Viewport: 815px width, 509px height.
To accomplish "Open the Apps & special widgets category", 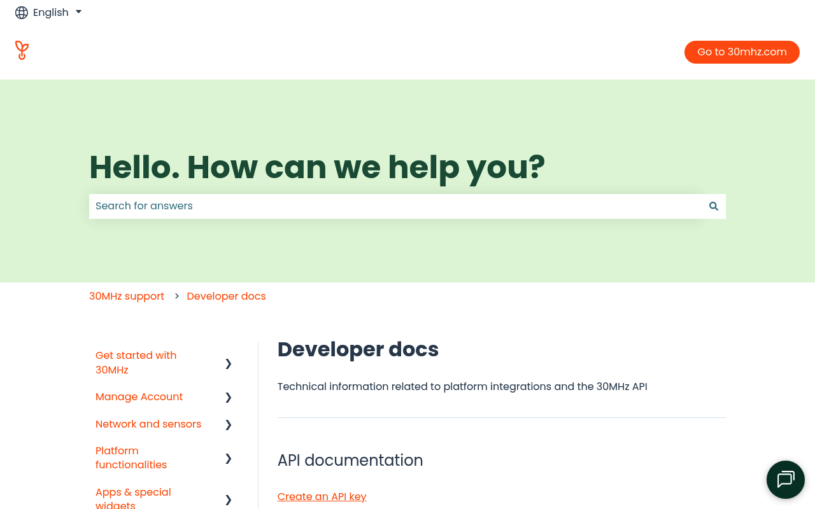I will pyautogui.click(x=133, y=498).
